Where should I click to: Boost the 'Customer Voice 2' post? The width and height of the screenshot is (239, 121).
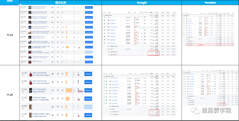pyautogui.click(x=89, y=42)
